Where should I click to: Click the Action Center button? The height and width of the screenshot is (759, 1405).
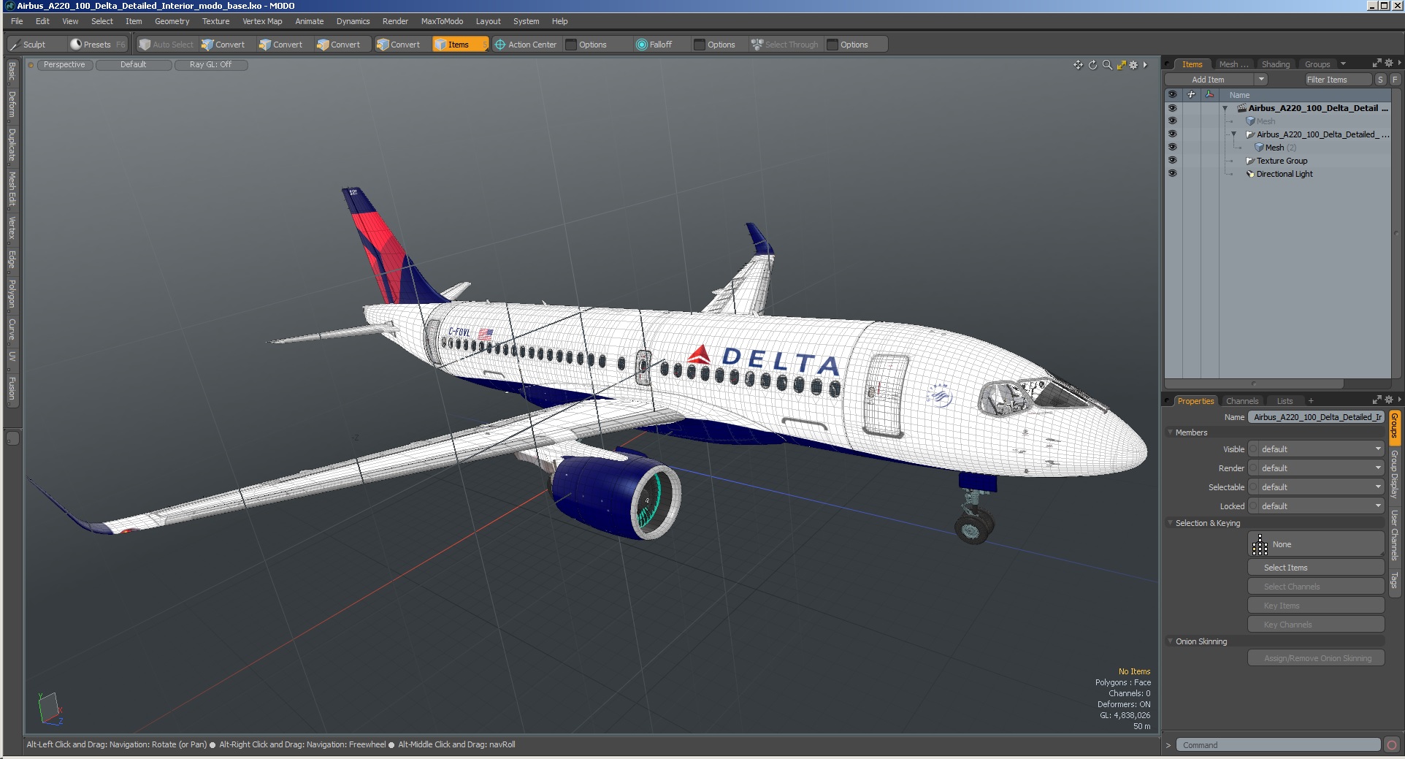(526, 45)
